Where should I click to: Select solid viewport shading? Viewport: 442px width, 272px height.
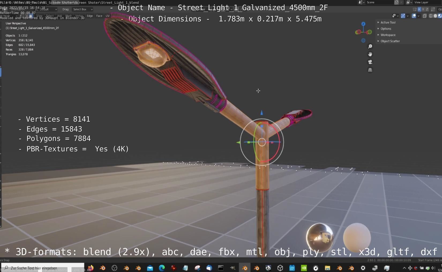pyautogui.click(x=435, y=16)
